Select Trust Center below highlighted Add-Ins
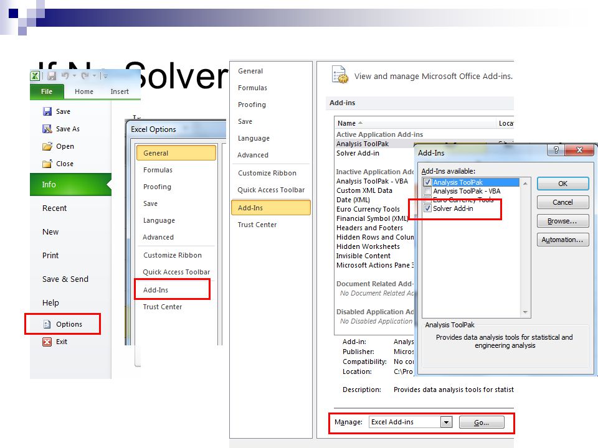The image size is (598, 448). pos(257,225)
